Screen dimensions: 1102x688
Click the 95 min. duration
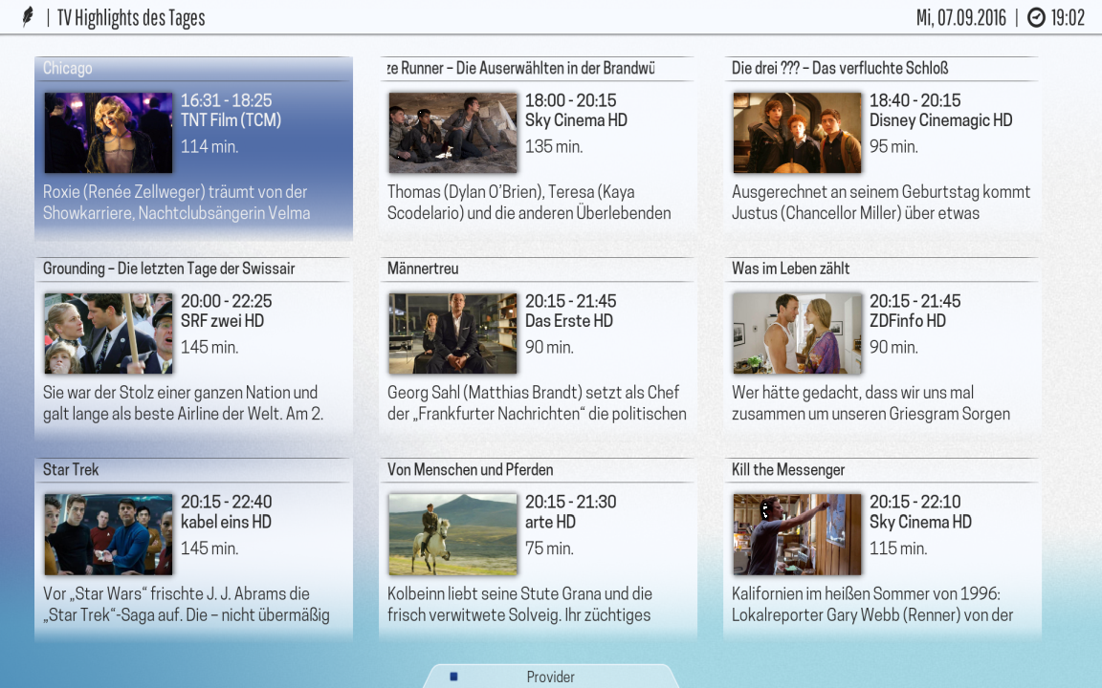(893, 146)
